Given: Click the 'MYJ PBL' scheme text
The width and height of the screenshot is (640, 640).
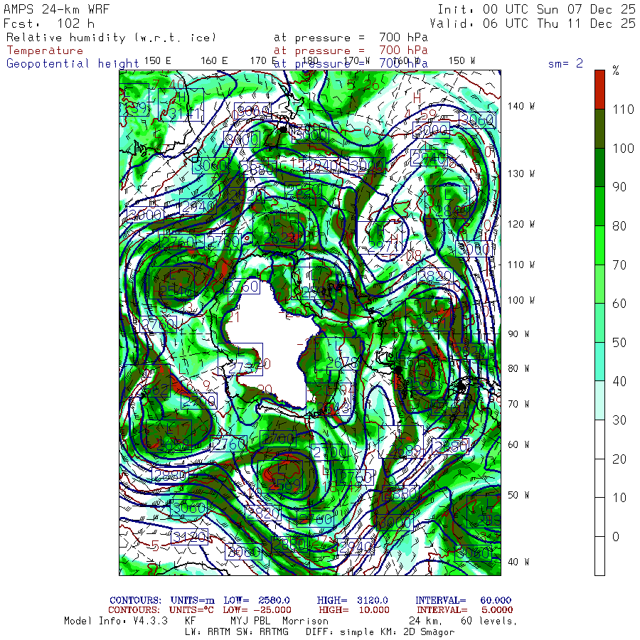Looking at the screenshot, I should (x=249, y=621).
